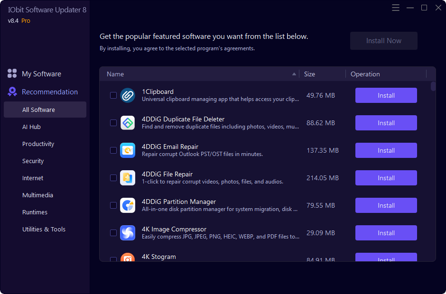Click the 4DDiG Duplicate File Deleter icon

pyautogui.click(x=128, y=123)
